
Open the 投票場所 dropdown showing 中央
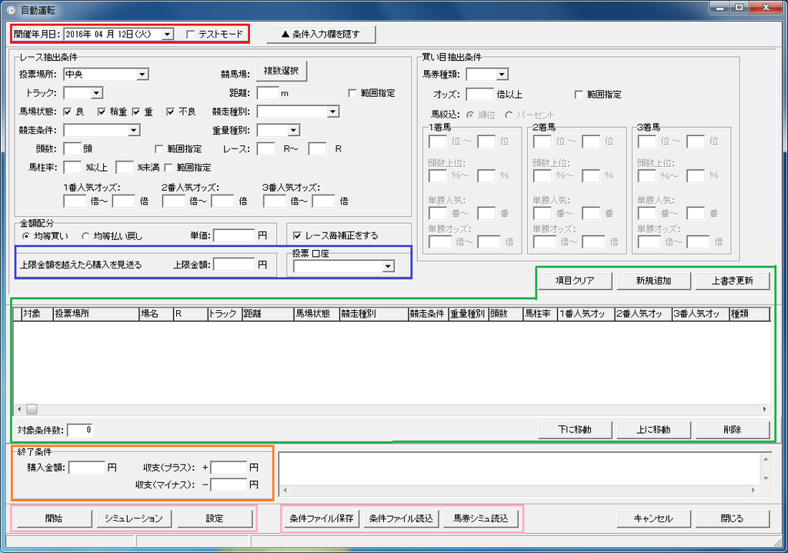tap(142, 75)
